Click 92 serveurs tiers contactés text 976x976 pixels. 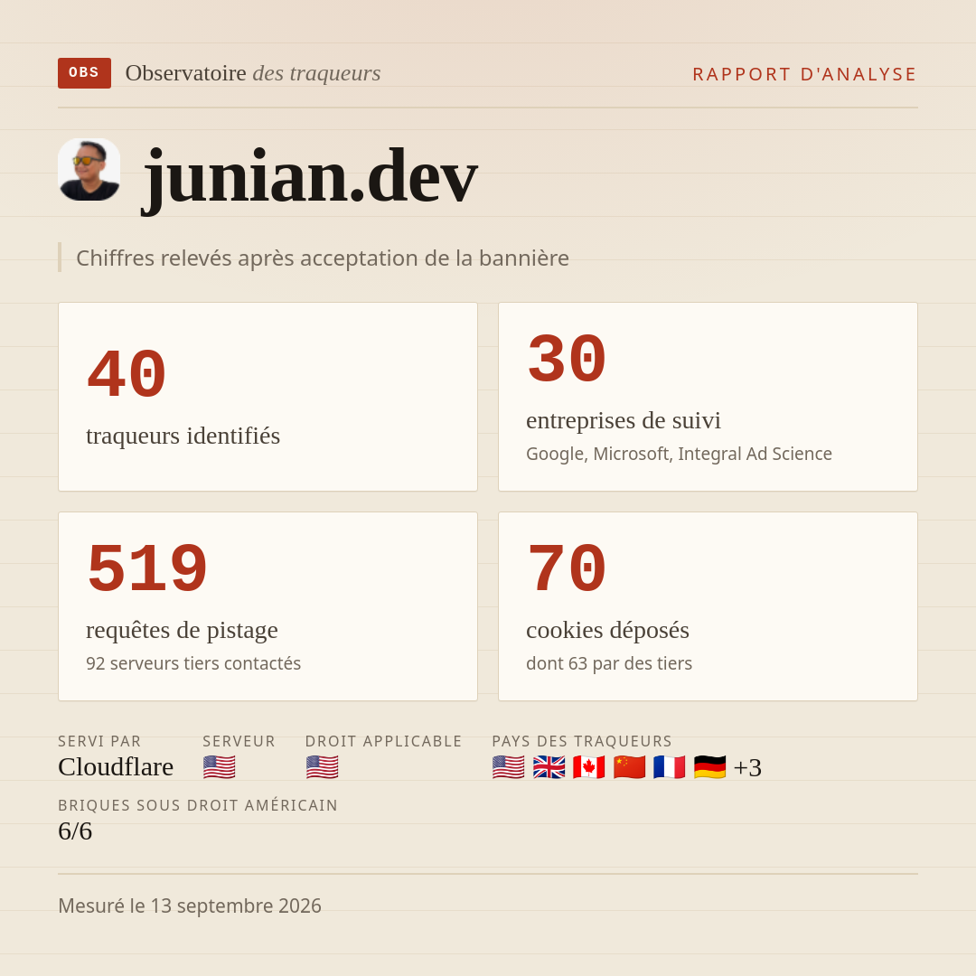(x=193, y=663)
